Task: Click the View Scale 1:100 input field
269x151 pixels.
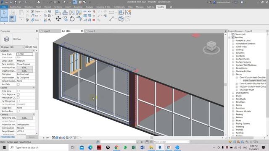Action: coord(25,54)
